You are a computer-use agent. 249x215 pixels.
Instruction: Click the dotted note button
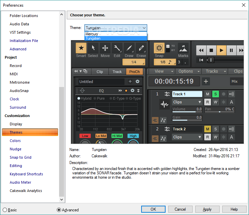point(185,62)
